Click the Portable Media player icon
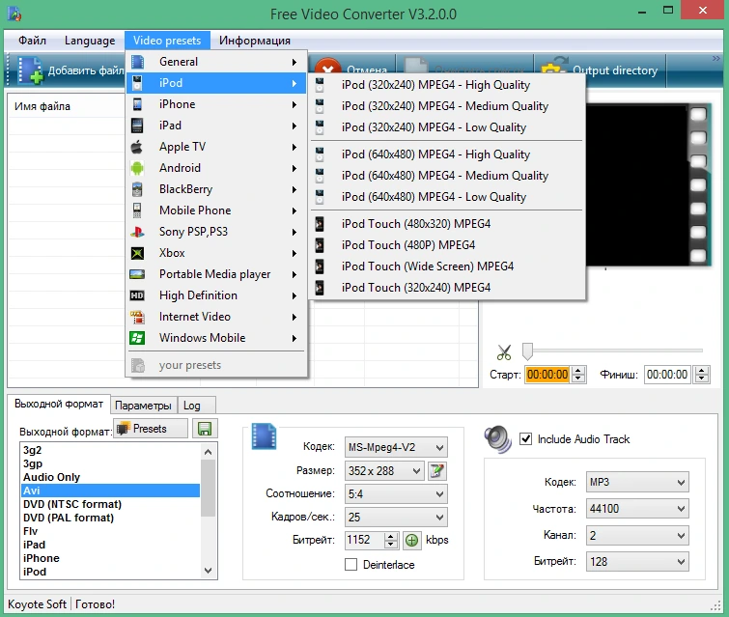The image size is (729, 617). coord(137,274)
